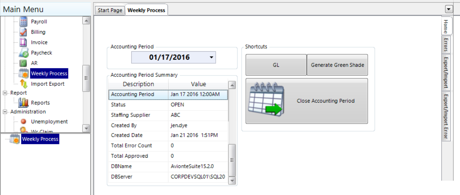Collapse the Administration tree section
Image resolution: width=460 pixels, height=195 pixels.
tap(5, 112)
